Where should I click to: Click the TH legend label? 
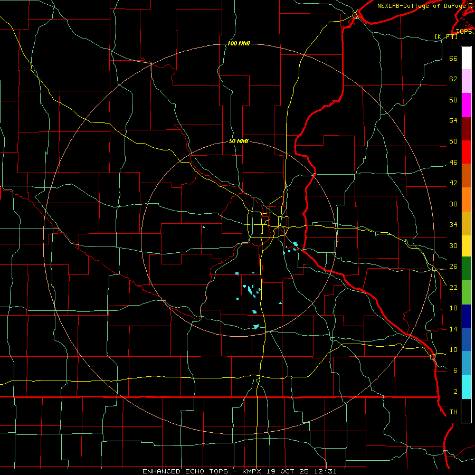click(x=453, y=412)
